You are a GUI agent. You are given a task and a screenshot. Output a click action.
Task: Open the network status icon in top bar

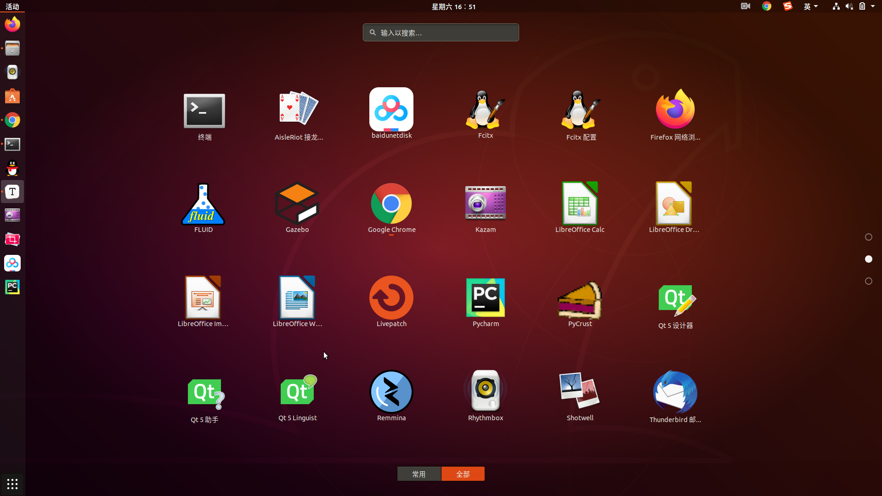coord(836,6)
